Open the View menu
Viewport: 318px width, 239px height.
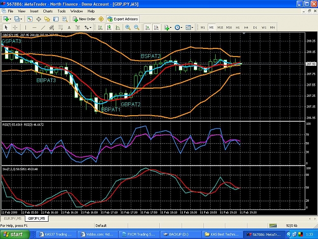tap(21, 11)
